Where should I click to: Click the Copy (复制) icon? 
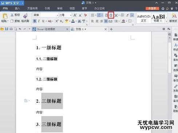coord(12,21)
